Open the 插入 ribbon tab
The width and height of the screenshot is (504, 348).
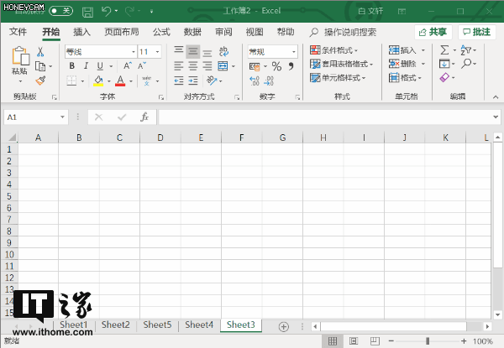81,32
